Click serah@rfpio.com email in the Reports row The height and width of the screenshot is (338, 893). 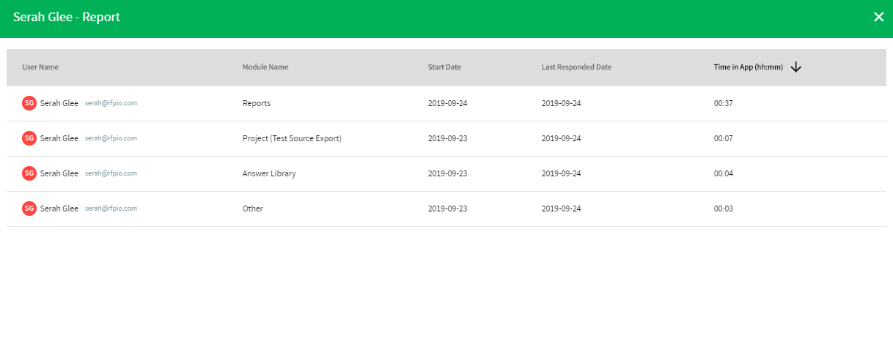111,103
